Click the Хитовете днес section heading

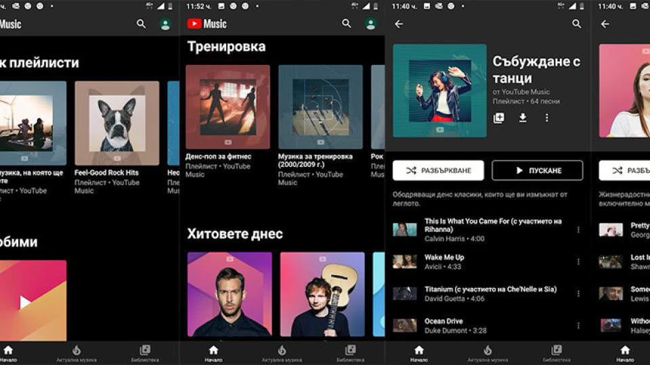point(235,234)
